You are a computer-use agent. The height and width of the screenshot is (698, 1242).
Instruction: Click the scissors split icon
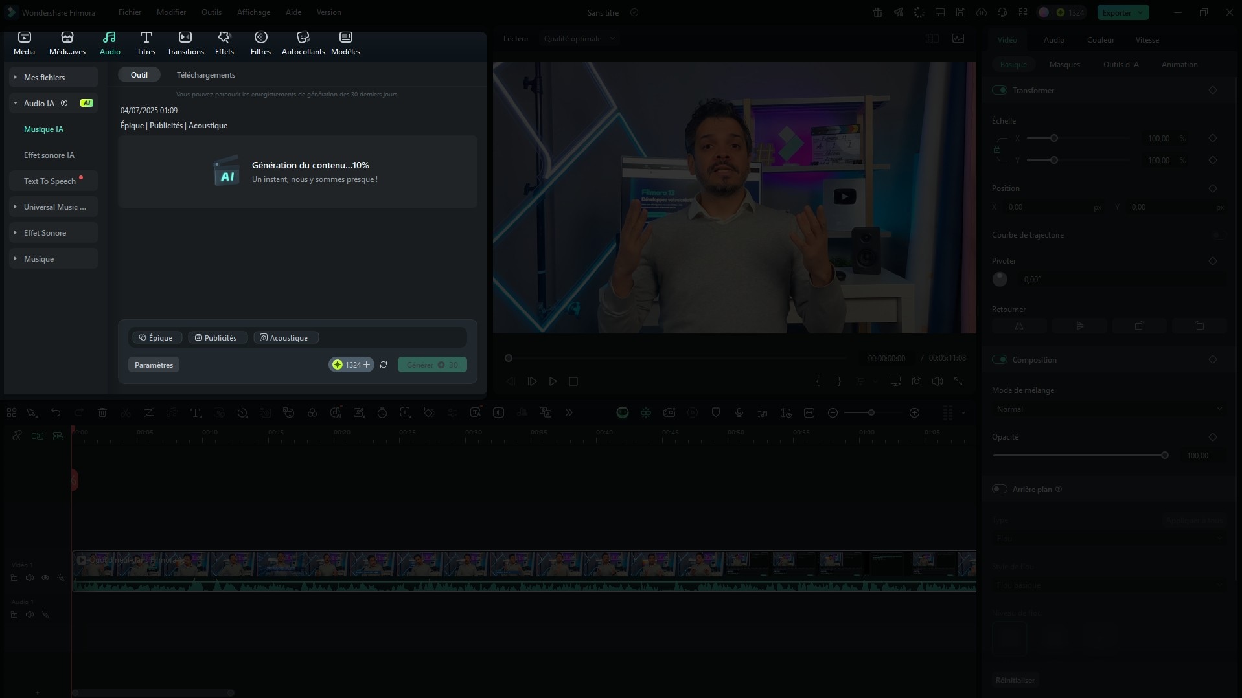[x=126, y=412]
